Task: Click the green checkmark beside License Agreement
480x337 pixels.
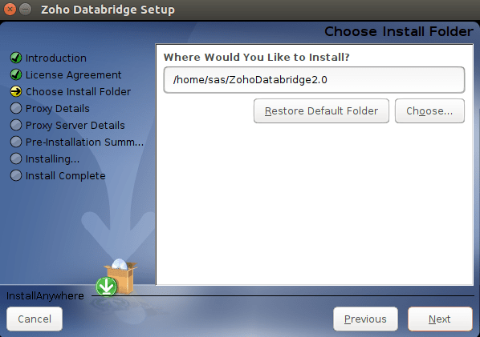Action: tap(16, 74)
